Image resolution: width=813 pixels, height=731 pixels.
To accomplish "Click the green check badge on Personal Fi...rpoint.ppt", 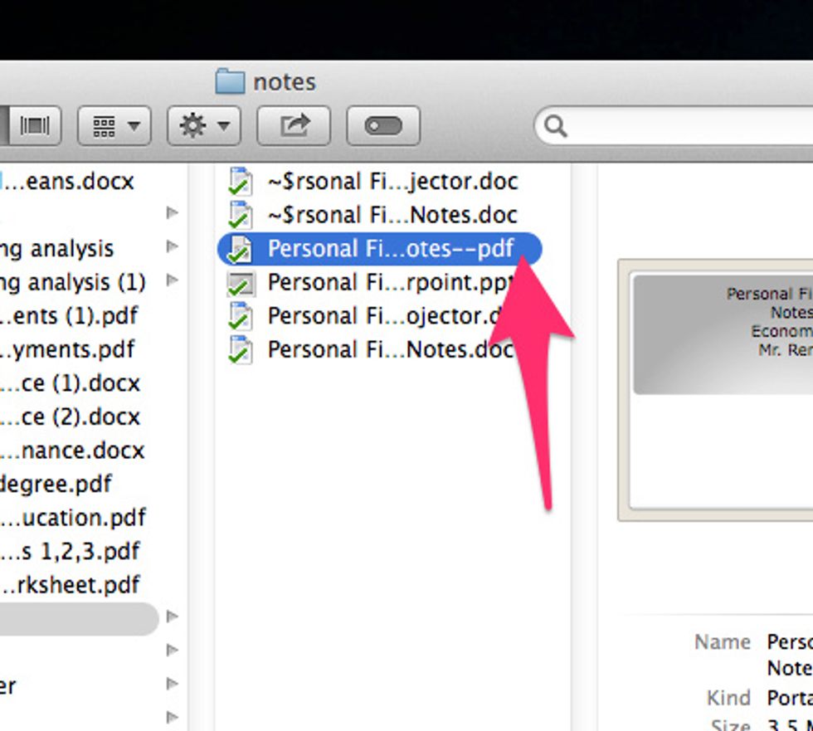I will pos(236,288).
